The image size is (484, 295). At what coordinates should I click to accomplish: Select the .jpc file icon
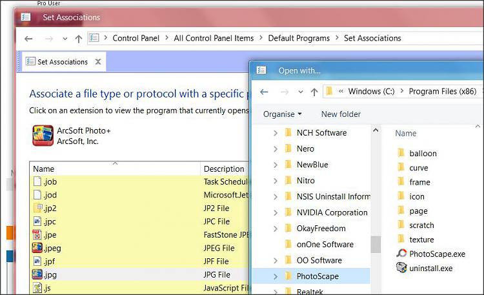(37, 221)
